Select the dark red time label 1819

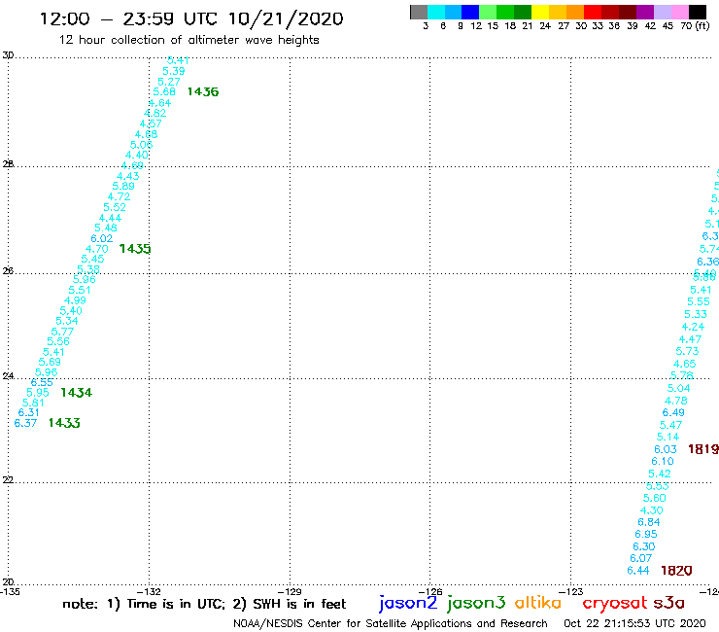pyautogui.click(x=703, y=449)
